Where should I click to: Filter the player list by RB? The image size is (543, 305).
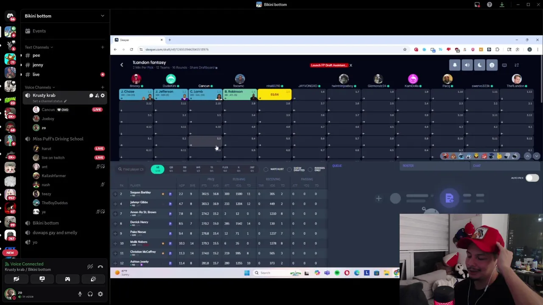click(185, 169)
